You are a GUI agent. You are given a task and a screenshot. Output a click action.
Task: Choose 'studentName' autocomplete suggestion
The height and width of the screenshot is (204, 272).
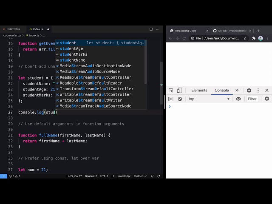101,60
